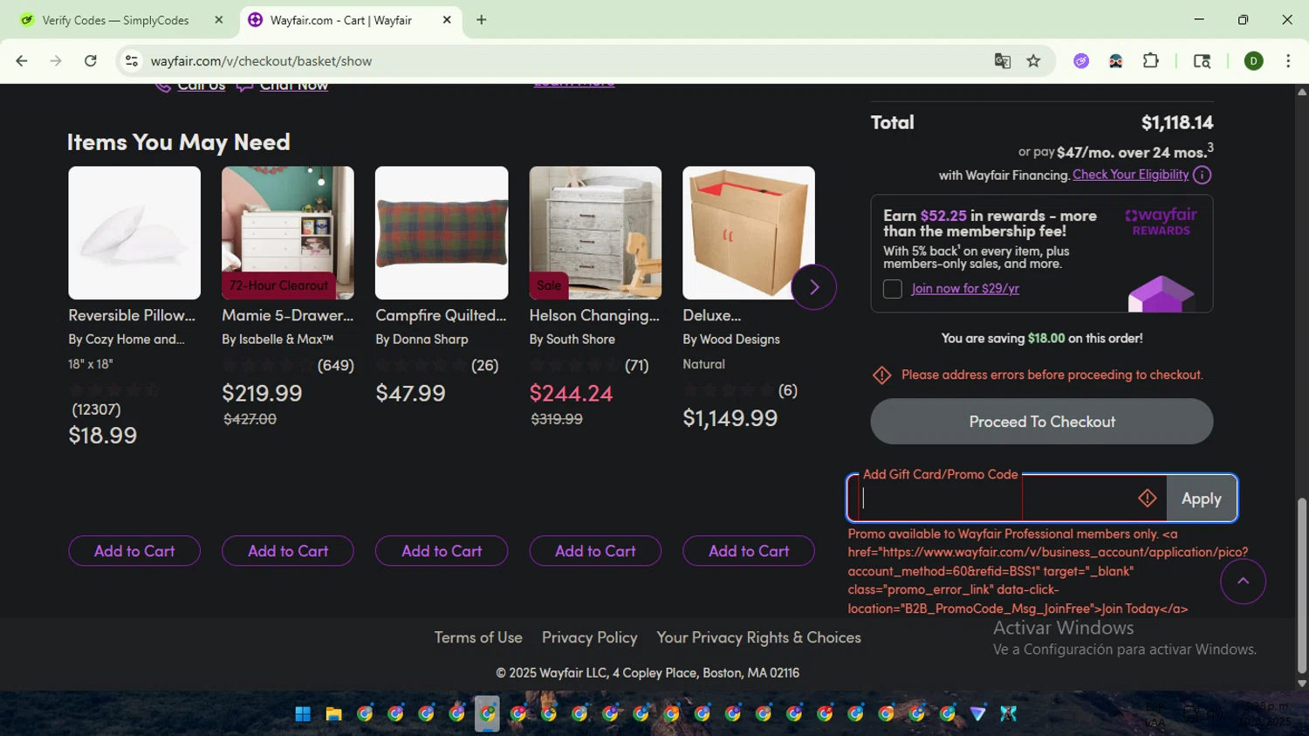Open the Extensions puzzle-piece menu
Image resolution: width=1309 pixels, height=736 pixels.
[x=1151, y=61]
